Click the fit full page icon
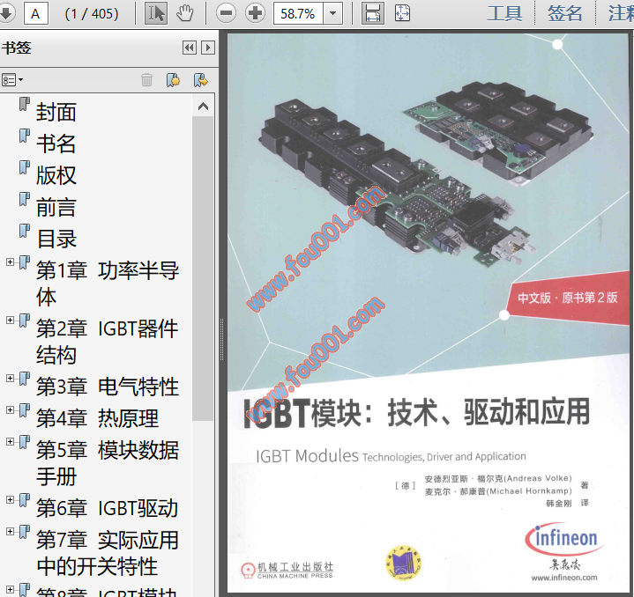The width and height of the screenshot is (634, 597). pos(402,14)
